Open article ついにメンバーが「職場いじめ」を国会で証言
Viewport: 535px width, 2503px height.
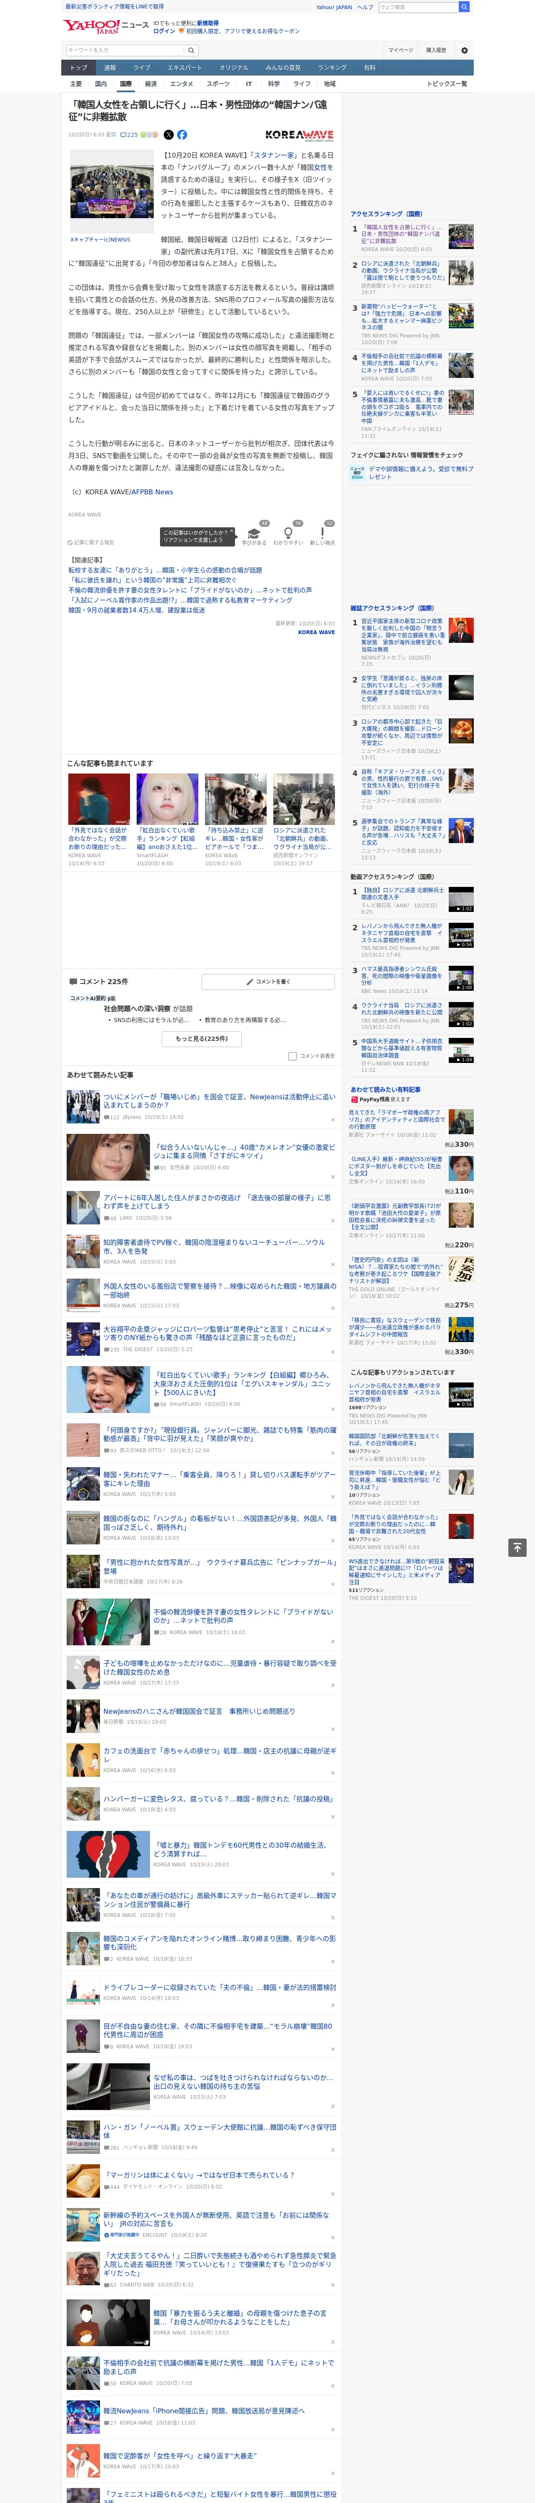[220, 1101]
